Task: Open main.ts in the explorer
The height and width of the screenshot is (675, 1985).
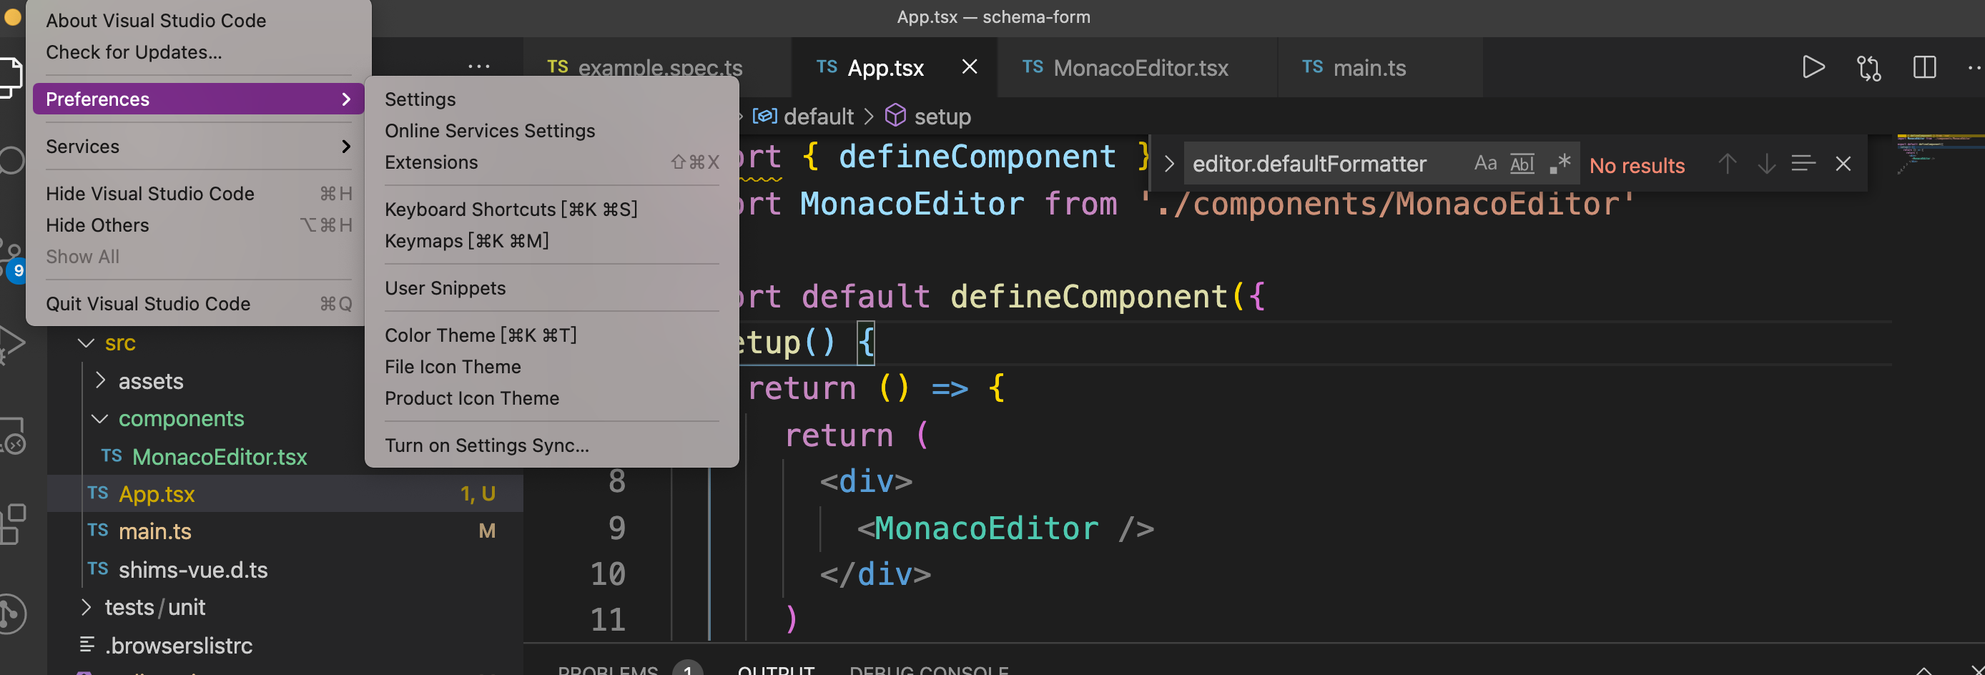Action: click(285, 531)
